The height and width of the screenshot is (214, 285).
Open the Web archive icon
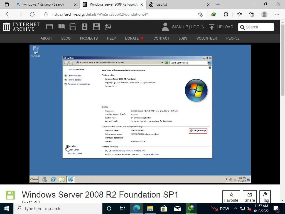point(50,27)
